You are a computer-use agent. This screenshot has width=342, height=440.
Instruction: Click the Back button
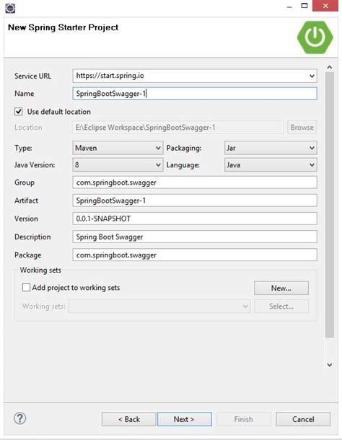click(x=128, y=419)
